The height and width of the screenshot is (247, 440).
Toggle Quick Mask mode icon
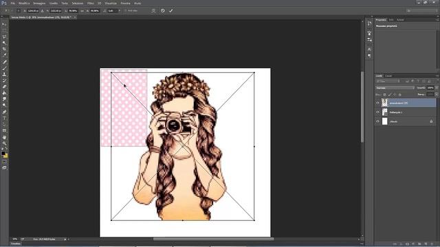(x=4, y=162)
